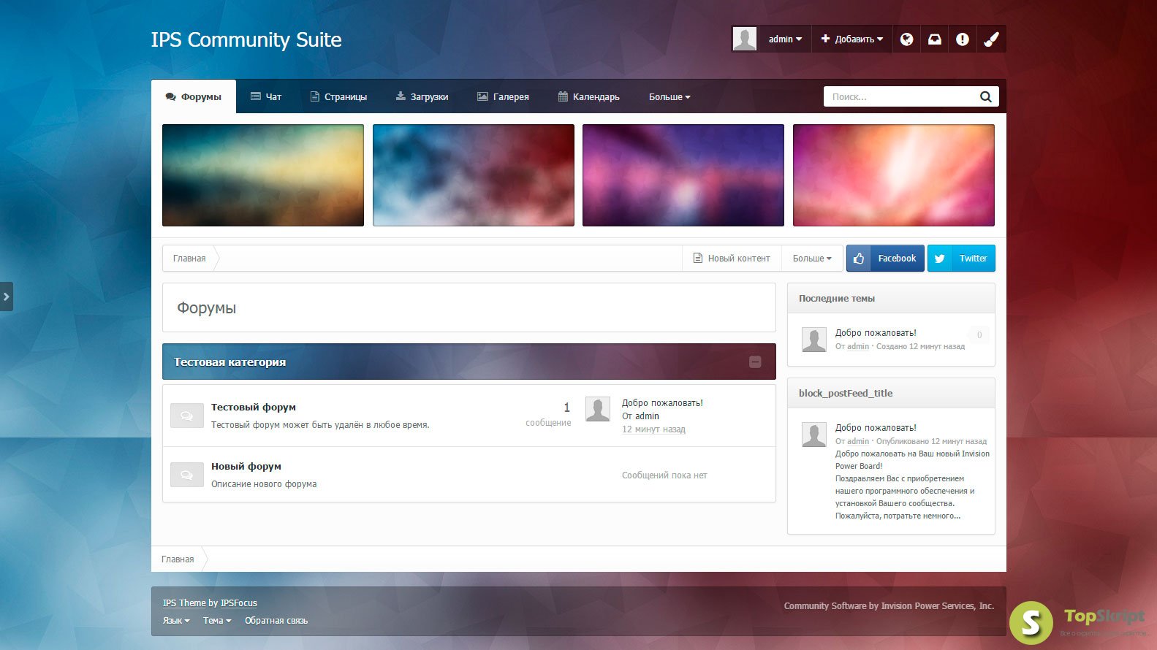Open the Новый форум link
Screen dimensions: 1157x650
(246, 467)
